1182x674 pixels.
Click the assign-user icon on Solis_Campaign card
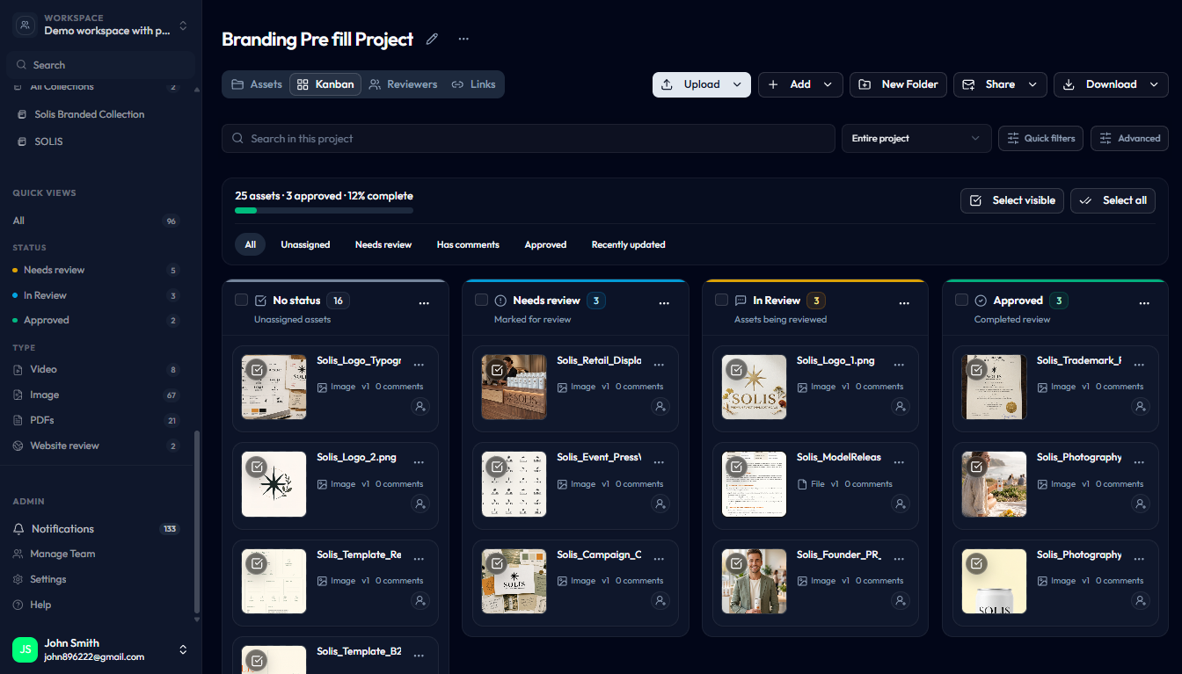point(660,601)
